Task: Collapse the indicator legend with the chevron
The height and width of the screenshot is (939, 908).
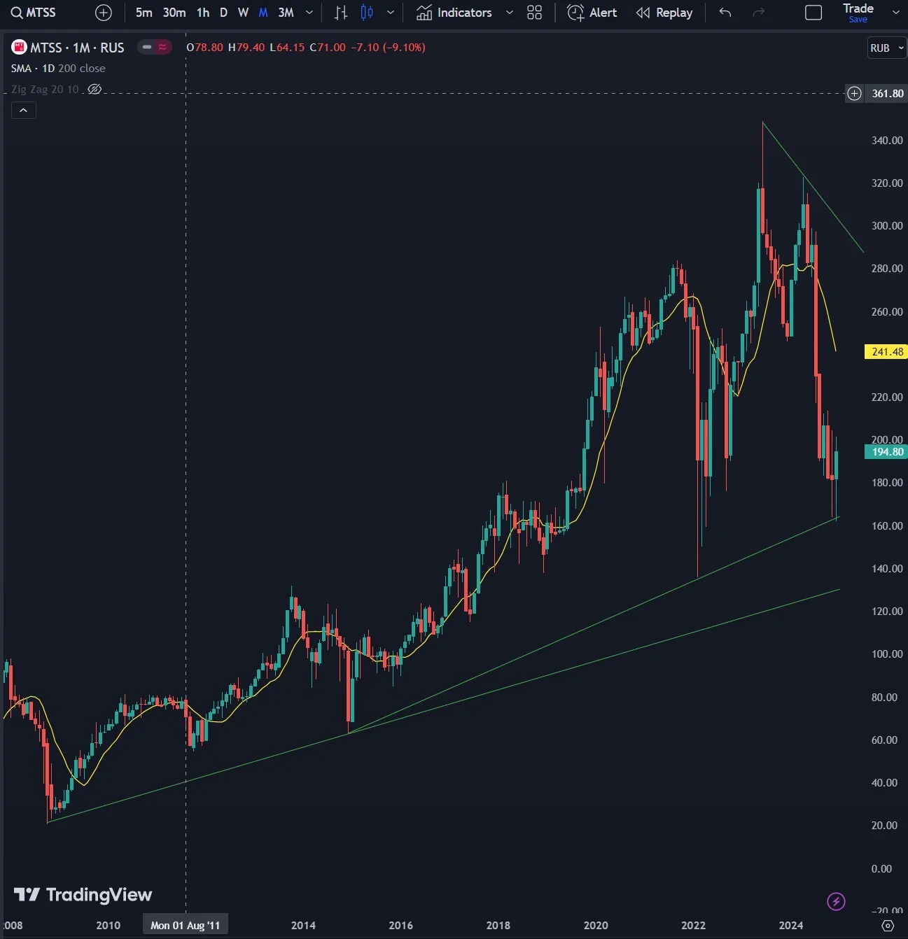Action: [x=23, y=110]
